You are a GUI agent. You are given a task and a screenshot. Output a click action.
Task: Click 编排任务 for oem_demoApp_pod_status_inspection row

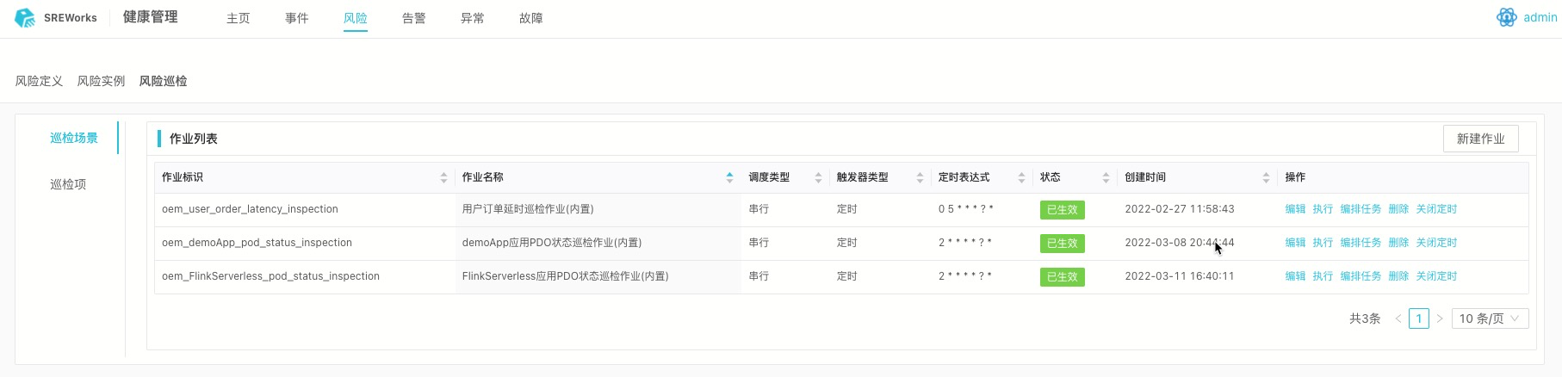1361,243
